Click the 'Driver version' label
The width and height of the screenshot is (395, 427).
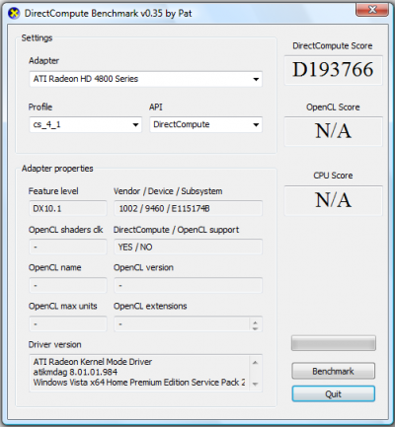pyautogui.click(x=54, y=344)
